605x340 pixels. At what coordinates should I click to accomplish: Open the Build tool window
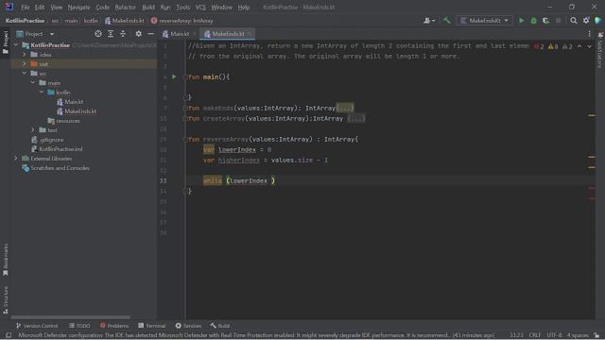click(220, 326)
